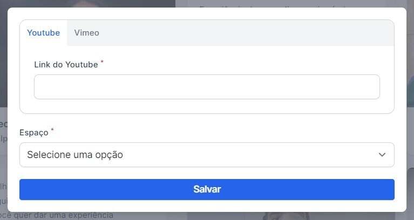Switch to the Youtube tab
The width and height of the screenshot is (414, 220).
click(43, 33)
